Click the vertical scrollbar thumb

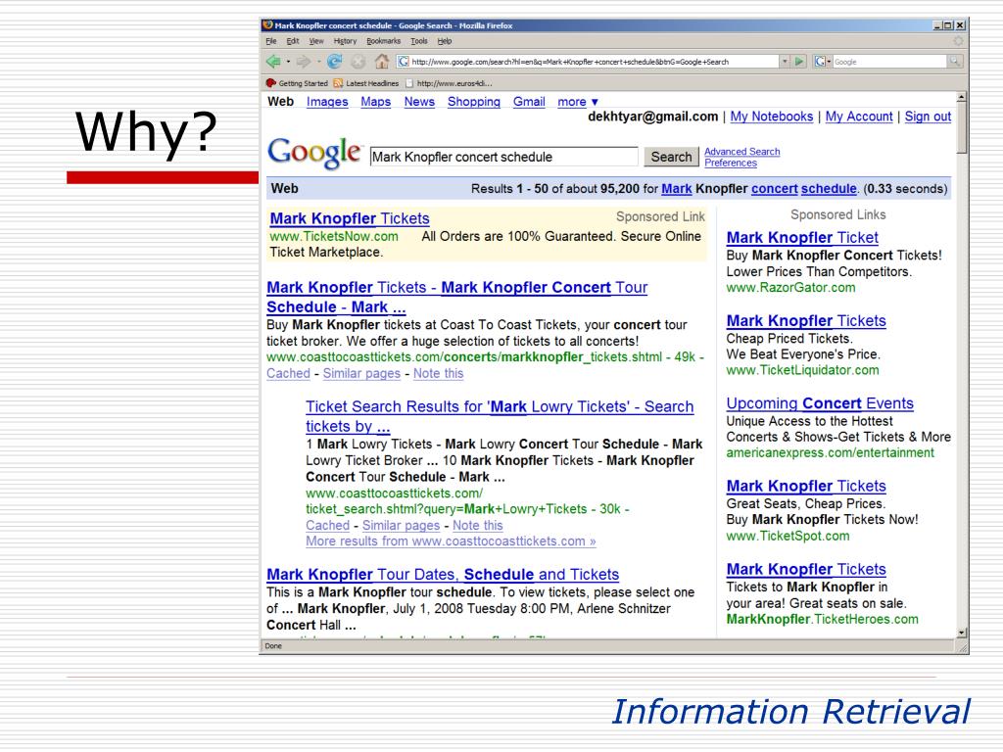(x=961, y=128)
